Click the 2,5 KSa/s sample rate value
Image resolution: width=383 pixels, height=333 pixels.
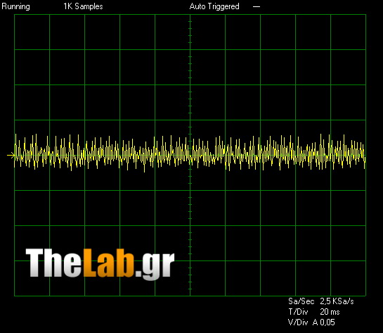click(337, 301)
